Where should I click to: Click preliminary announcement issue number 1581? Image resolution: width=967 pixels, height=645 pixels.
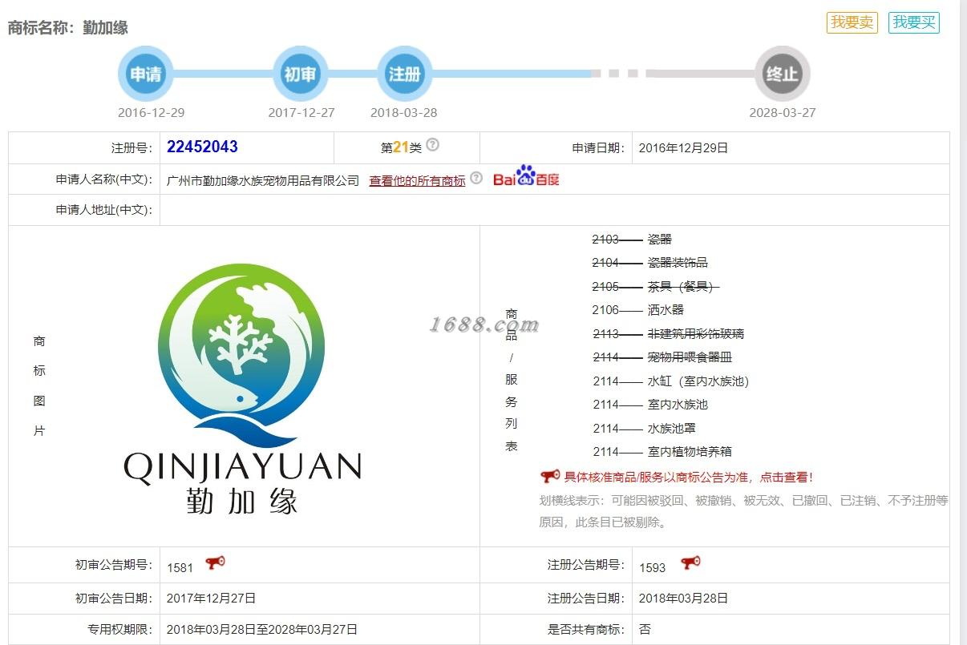(180, 567)
